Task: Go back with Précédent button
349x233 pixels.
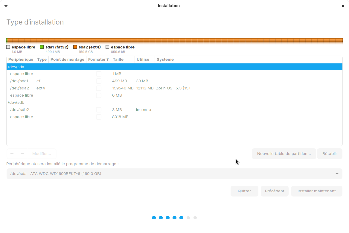Action: click(275, 191)
